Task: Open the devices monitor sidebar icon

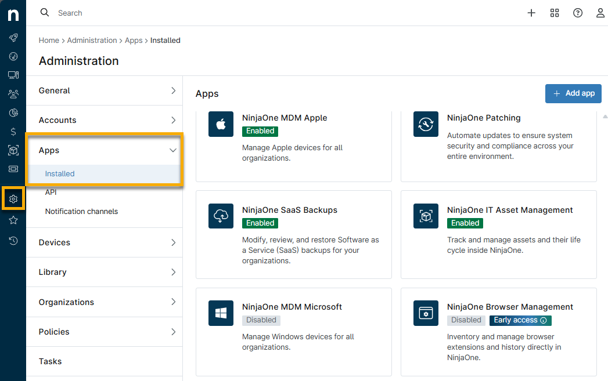Action: pos(13,75)
